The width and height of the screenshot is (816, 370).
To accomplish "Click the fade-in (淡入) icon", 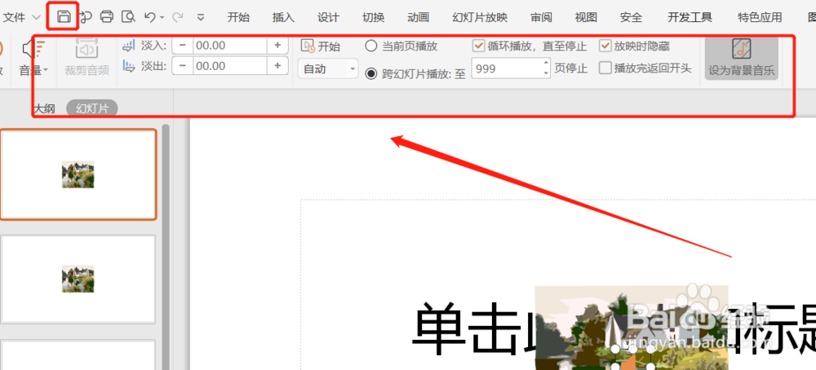I will [129, 46].
